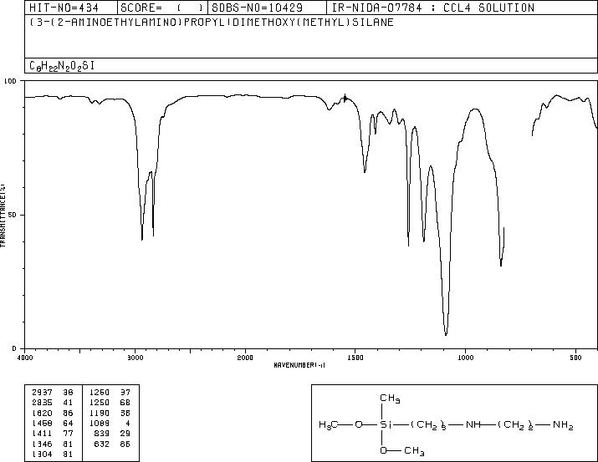Click the (CH2)2 group in the structure
The height and width of the screenshot is (462, 598).
[x=515, y=425]
